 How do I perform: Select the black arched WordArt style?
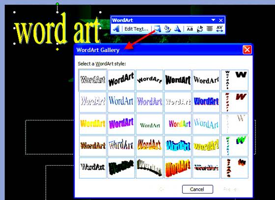pos(150,80)
